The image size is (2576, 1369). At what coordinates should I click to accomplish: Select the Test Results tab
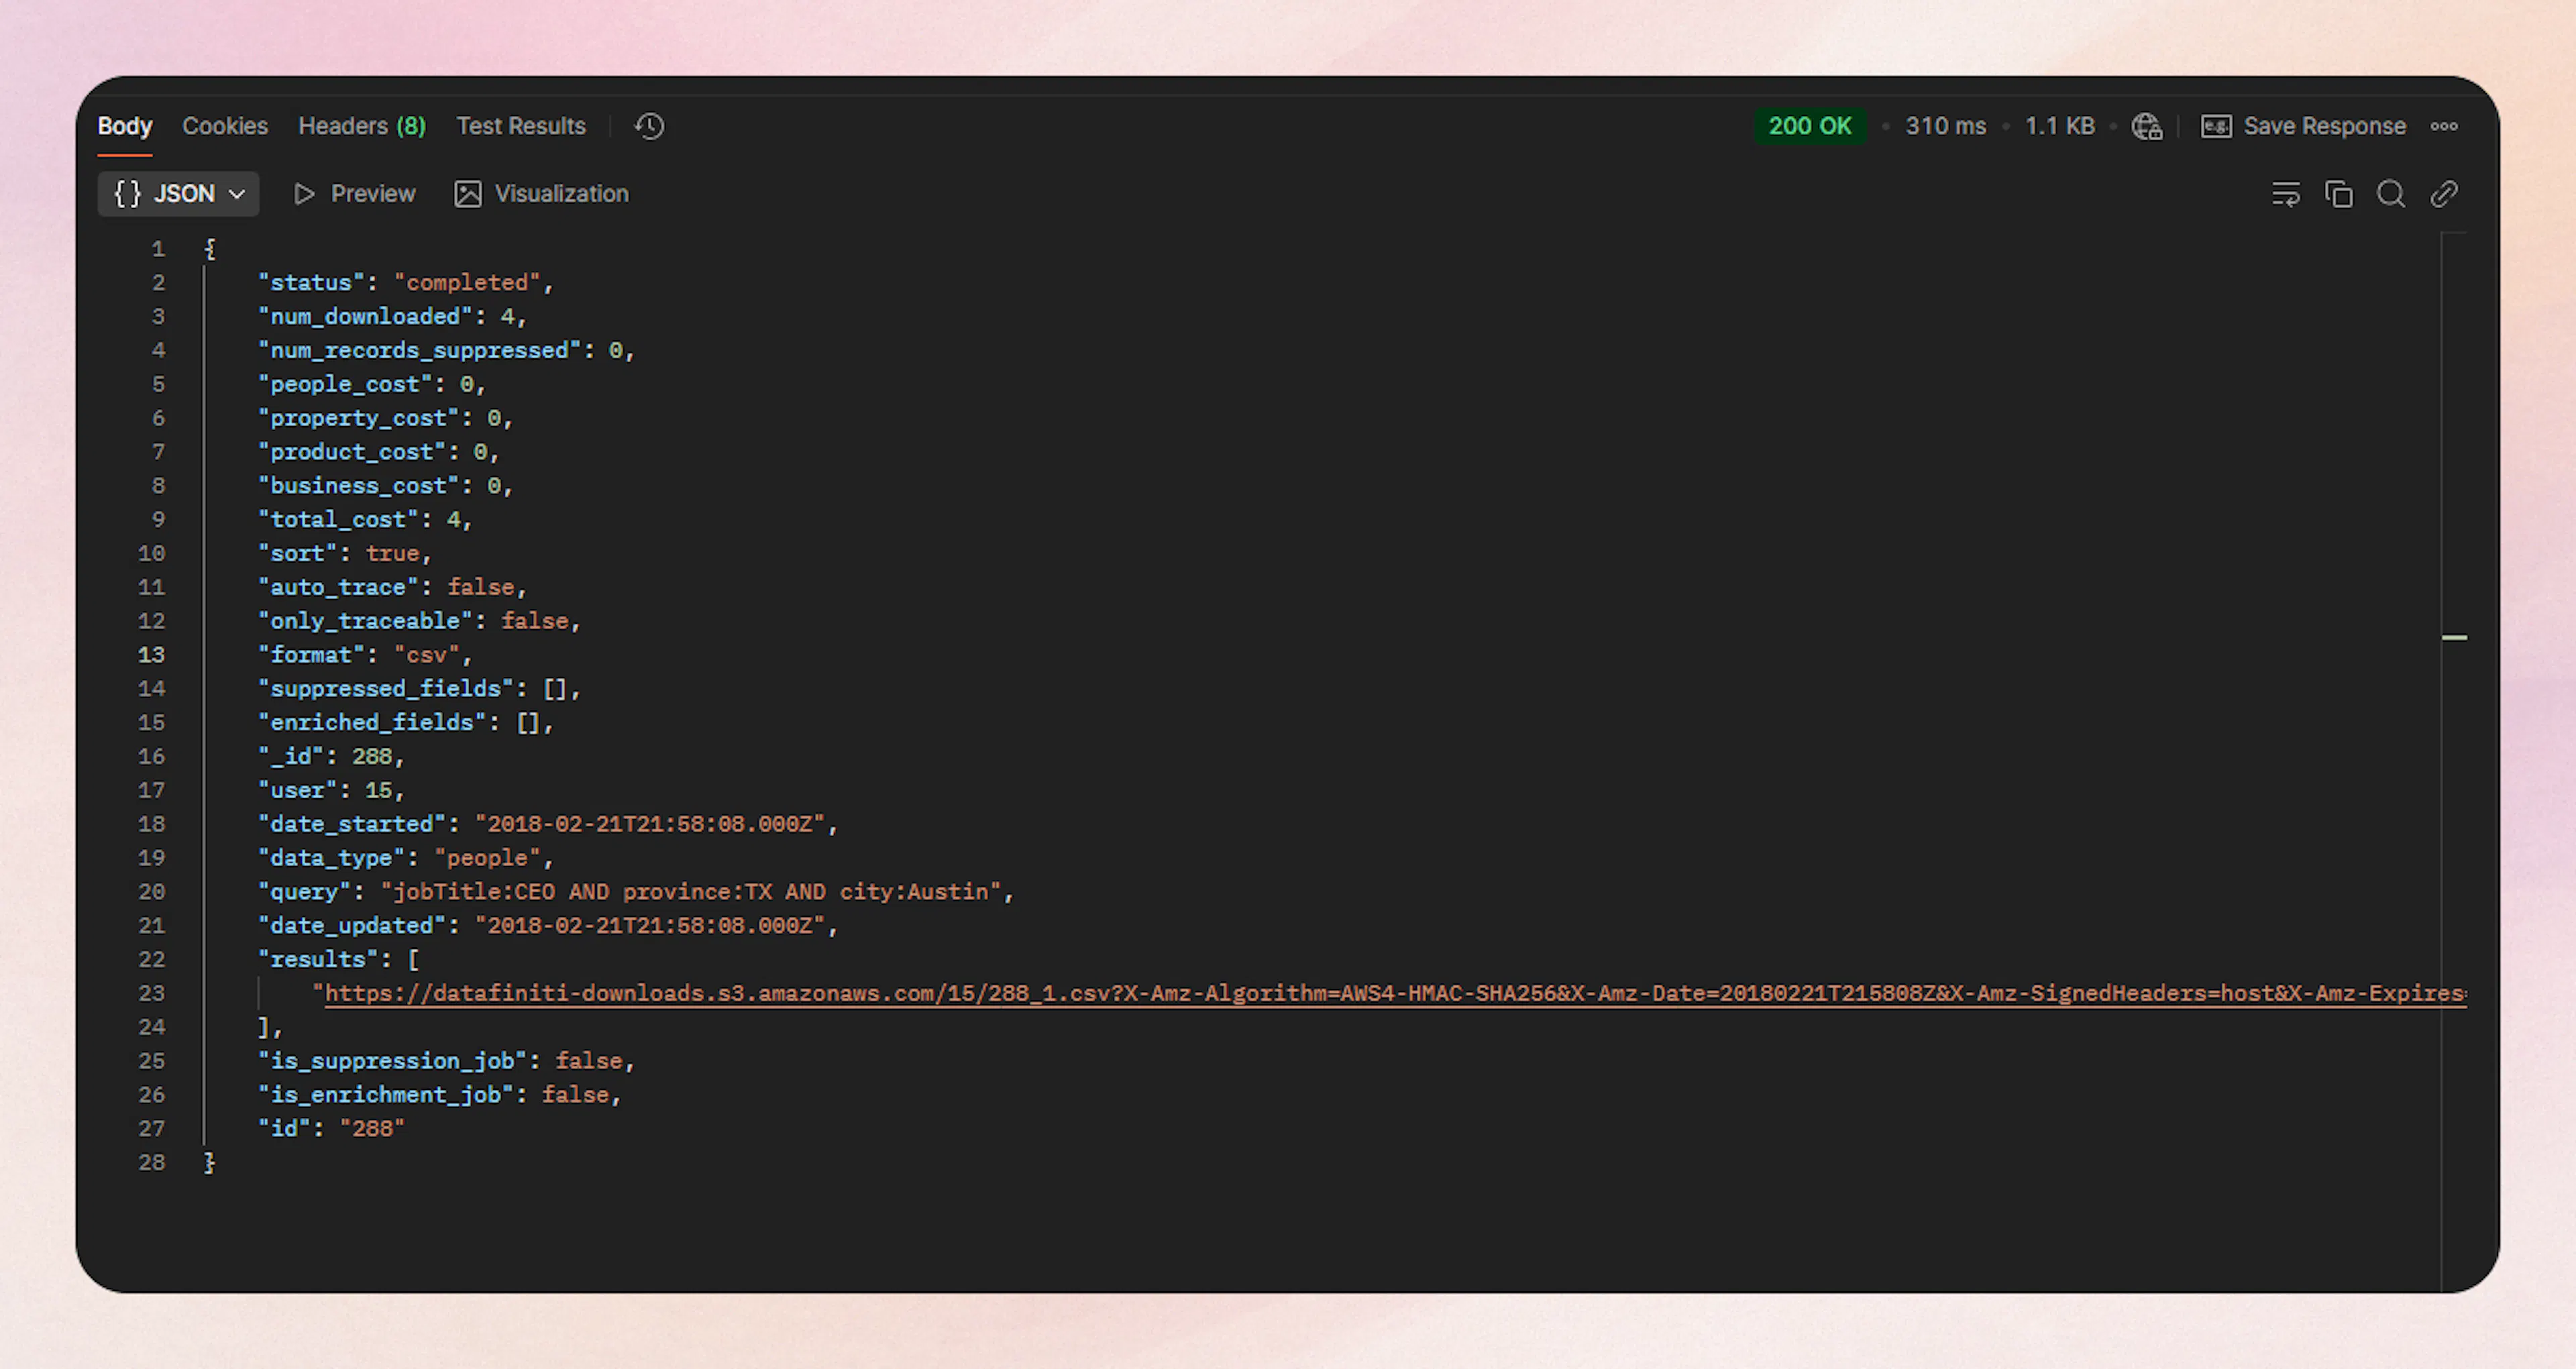pos(521,126)
